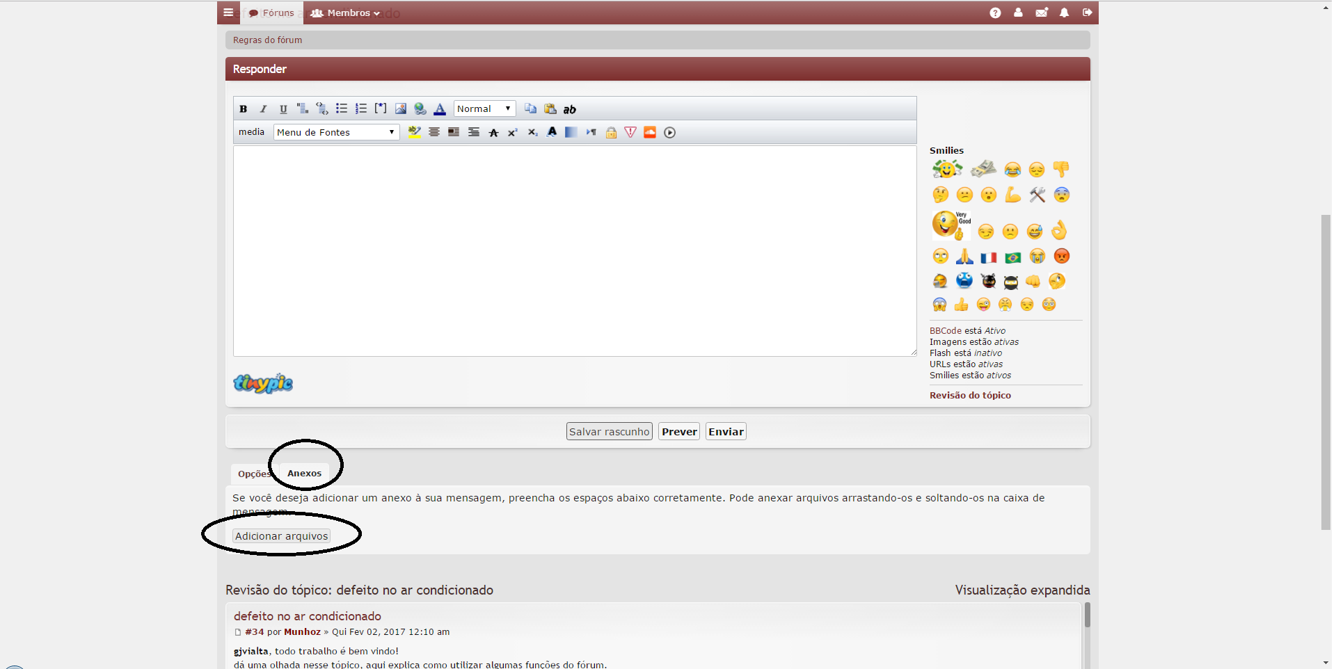Insert a bulleted list
1336x669 pixels.
point(342,109)
